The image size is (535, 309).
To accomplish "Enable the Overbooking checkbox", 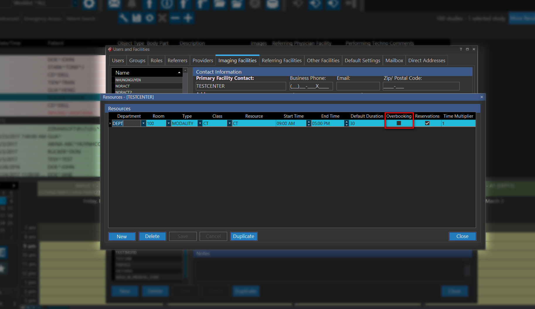I will point(399,123).
